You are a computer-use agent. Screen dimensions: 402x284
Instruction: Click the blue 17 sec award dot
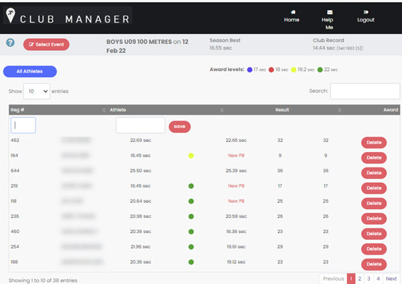tap(250, 69)
